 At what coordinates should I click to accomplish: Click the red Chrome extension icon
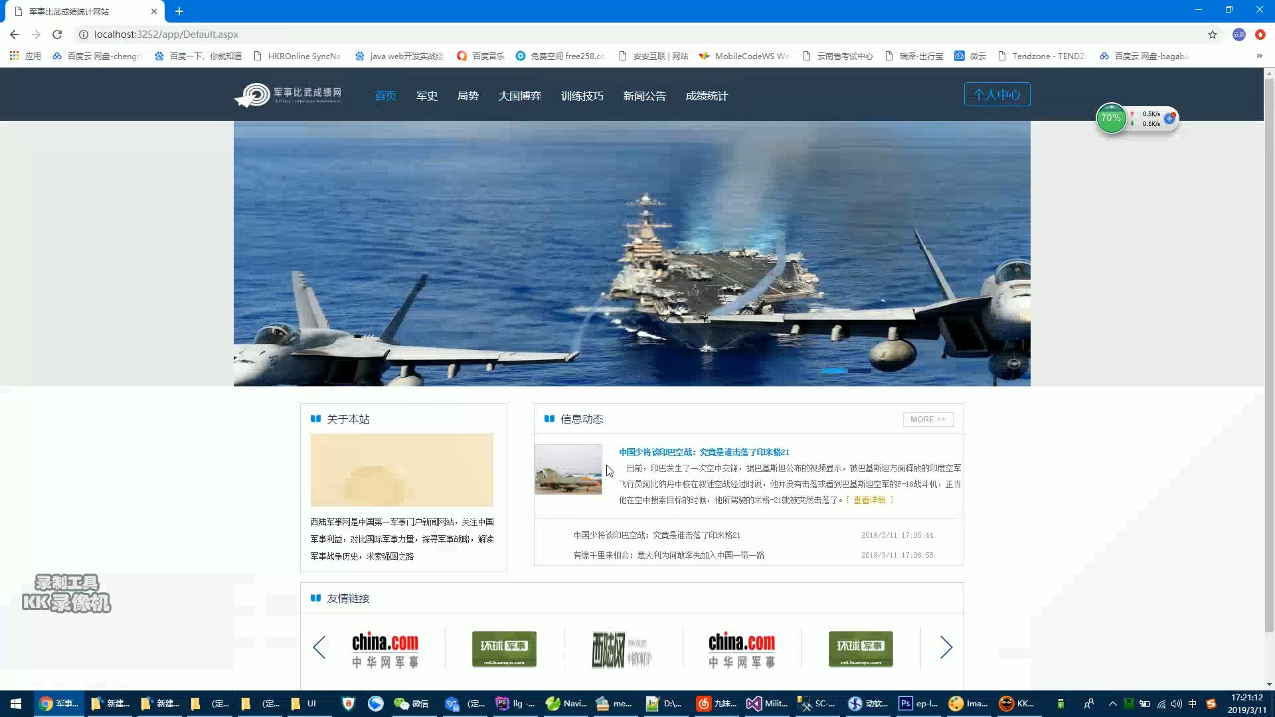tap(1260, 35)
